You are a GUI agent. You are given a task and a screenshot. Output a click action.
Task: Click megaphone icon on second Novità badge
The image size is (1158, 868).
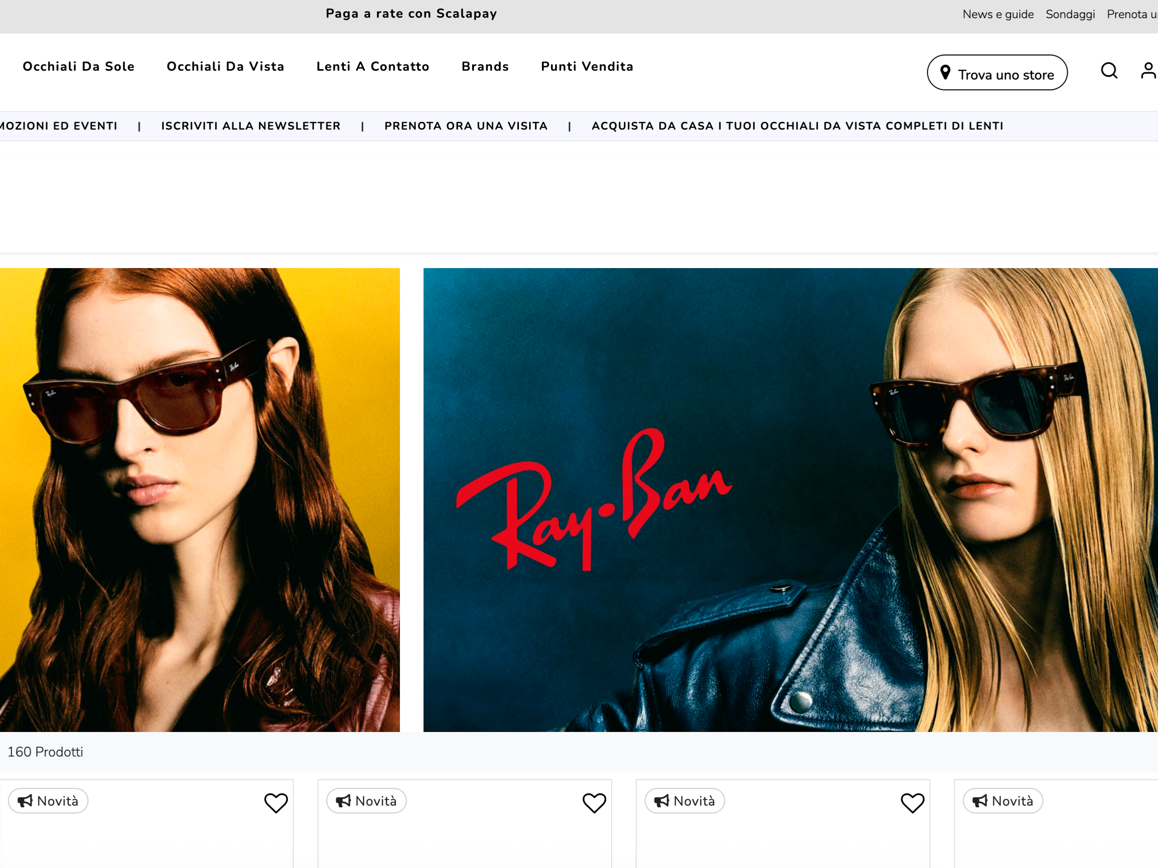[343, 801]
